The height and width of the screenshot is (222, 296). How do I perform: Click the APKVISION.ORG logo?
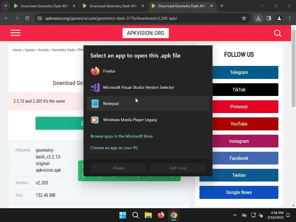(146, 33)
